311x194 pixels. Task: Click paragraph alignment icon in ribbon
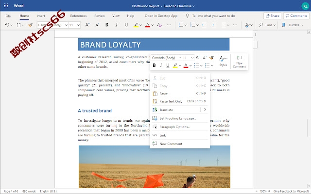224,25
